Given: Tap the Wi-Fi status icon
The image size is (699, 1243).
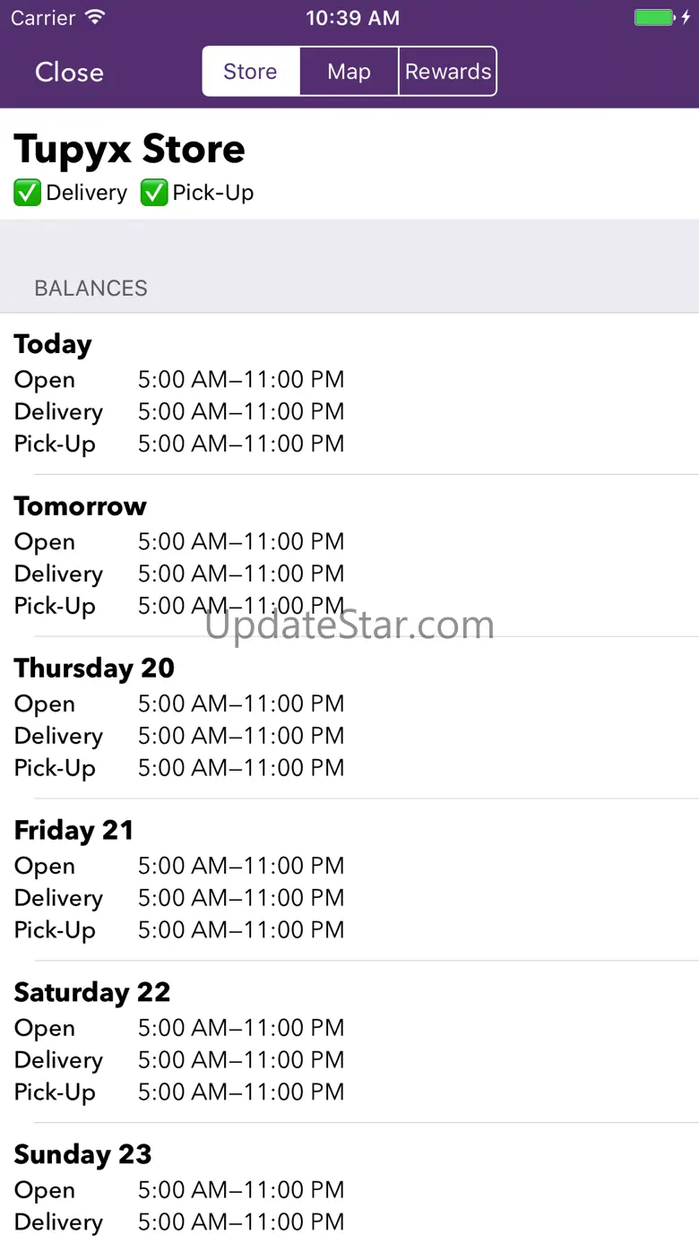Looking at the screenshot, I should point(94,18).
